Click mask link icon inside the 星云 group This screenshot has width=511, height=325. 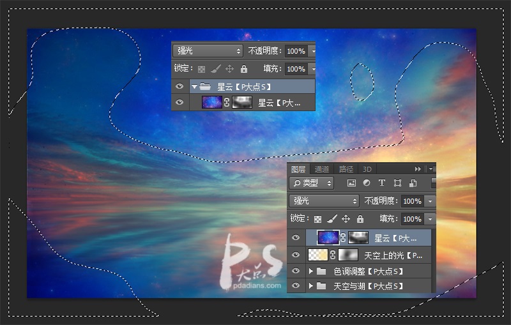coord(227,102)
